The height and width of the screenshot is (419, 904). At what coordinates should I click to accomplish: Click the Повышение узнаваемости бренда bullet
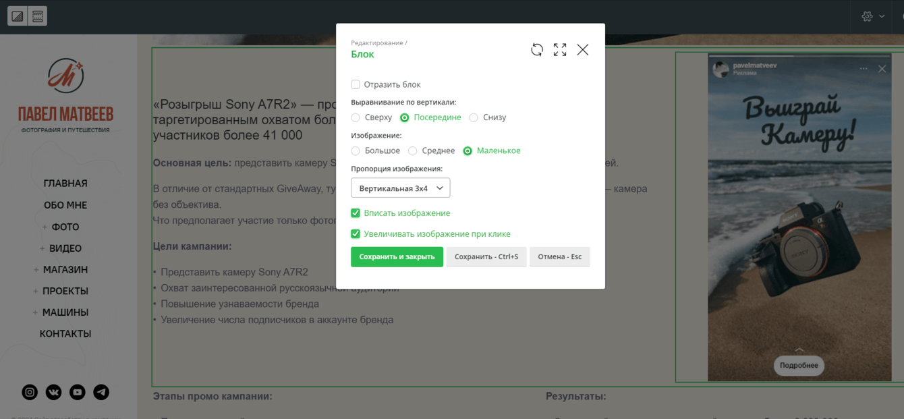239,304
